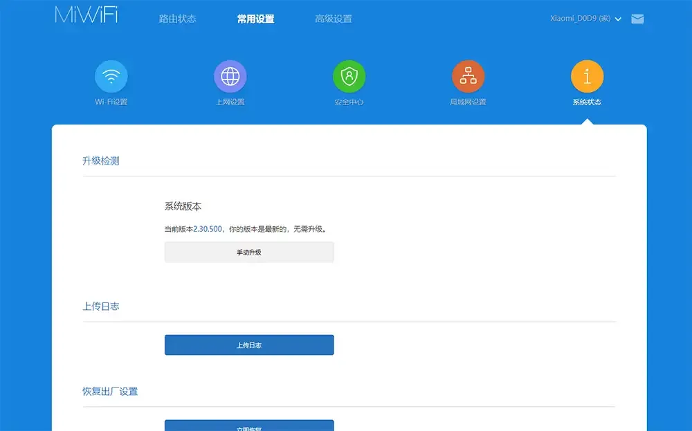Open the 安全中心 security shield icon
Screen dimensions: 692x431
coord(349,77)
